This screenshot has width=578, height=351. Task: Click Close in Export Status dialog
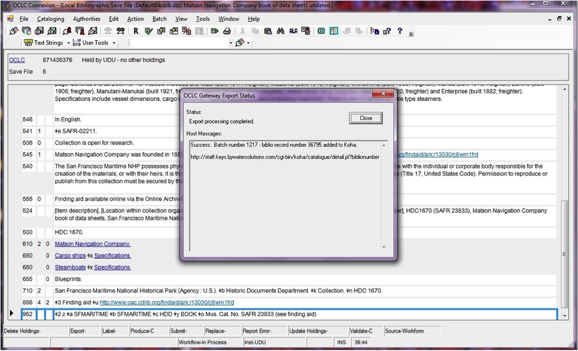coord(366,118)
